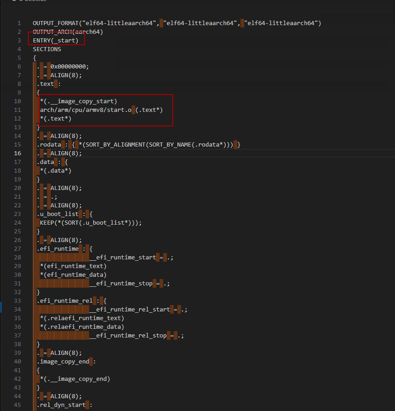Click the .data section name on line 17
This screenshot has width=395, height=411.
pyautogui.click(x=45, y=162)
